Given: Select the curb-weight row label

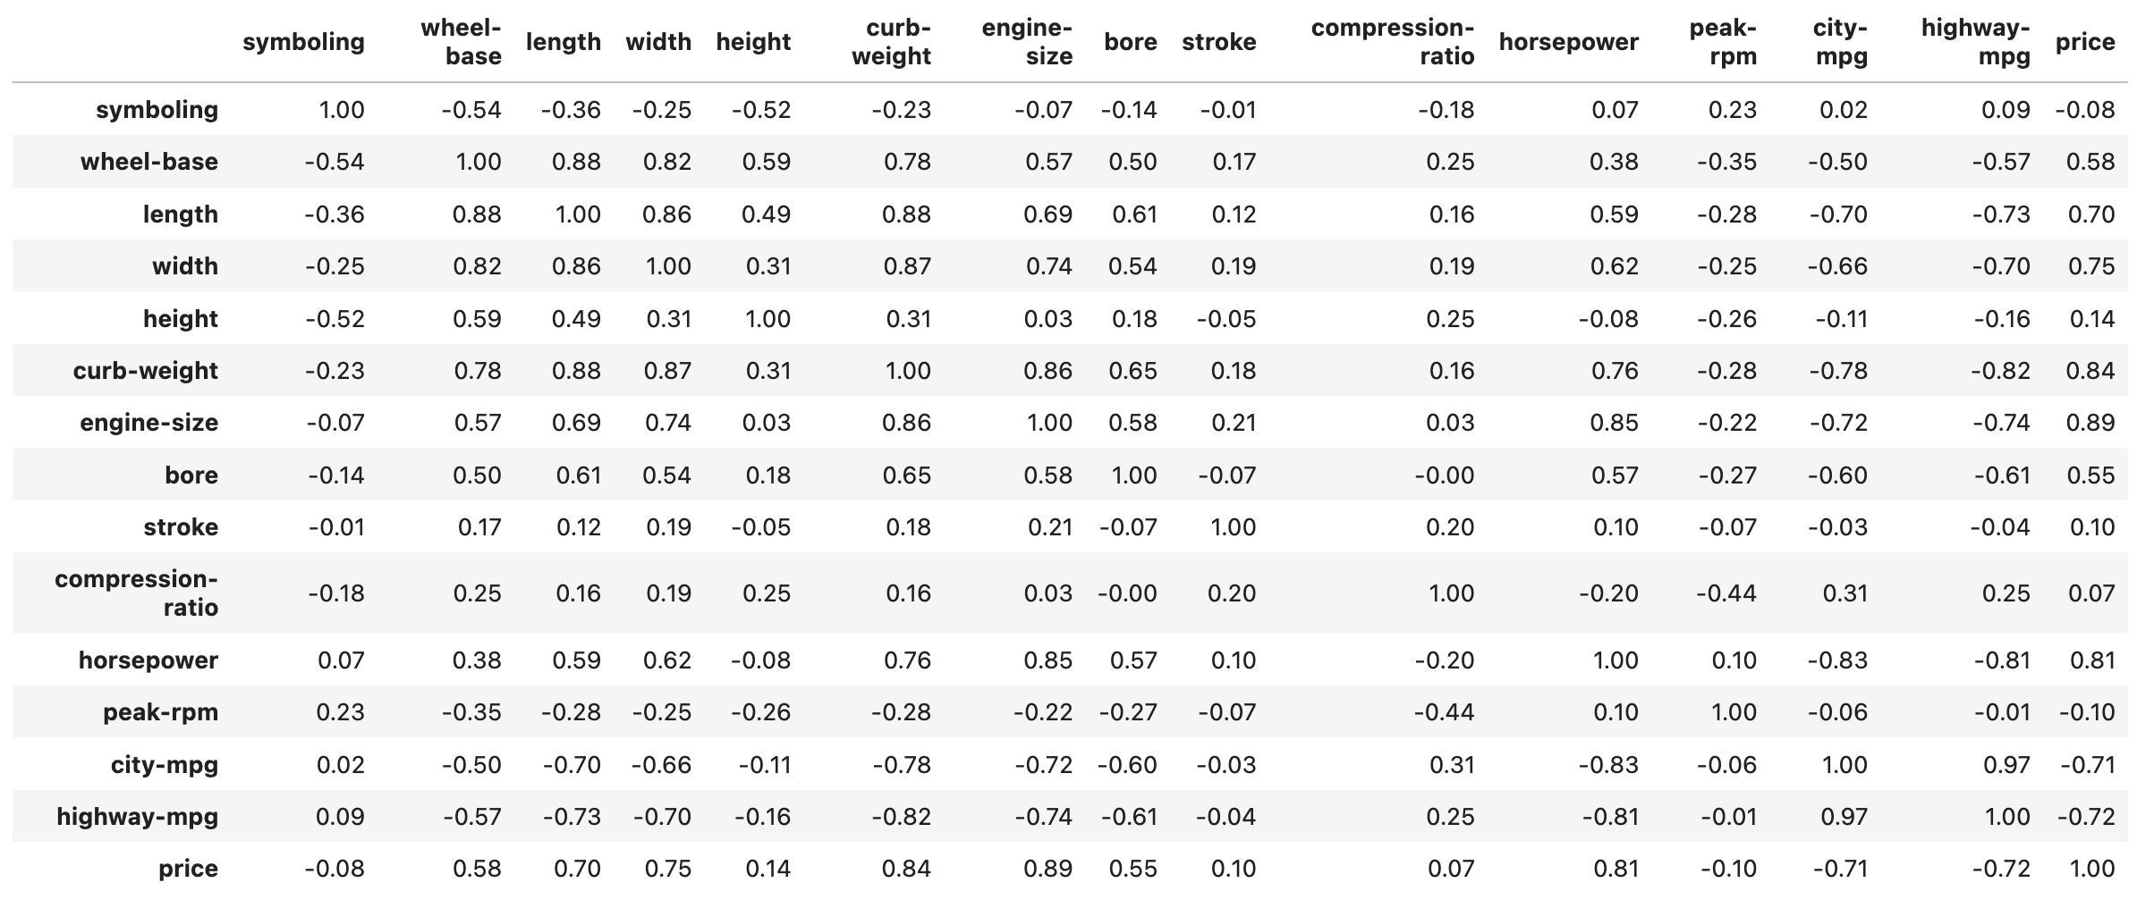Looking at the screenshot, I should click(x=146, y=371).
